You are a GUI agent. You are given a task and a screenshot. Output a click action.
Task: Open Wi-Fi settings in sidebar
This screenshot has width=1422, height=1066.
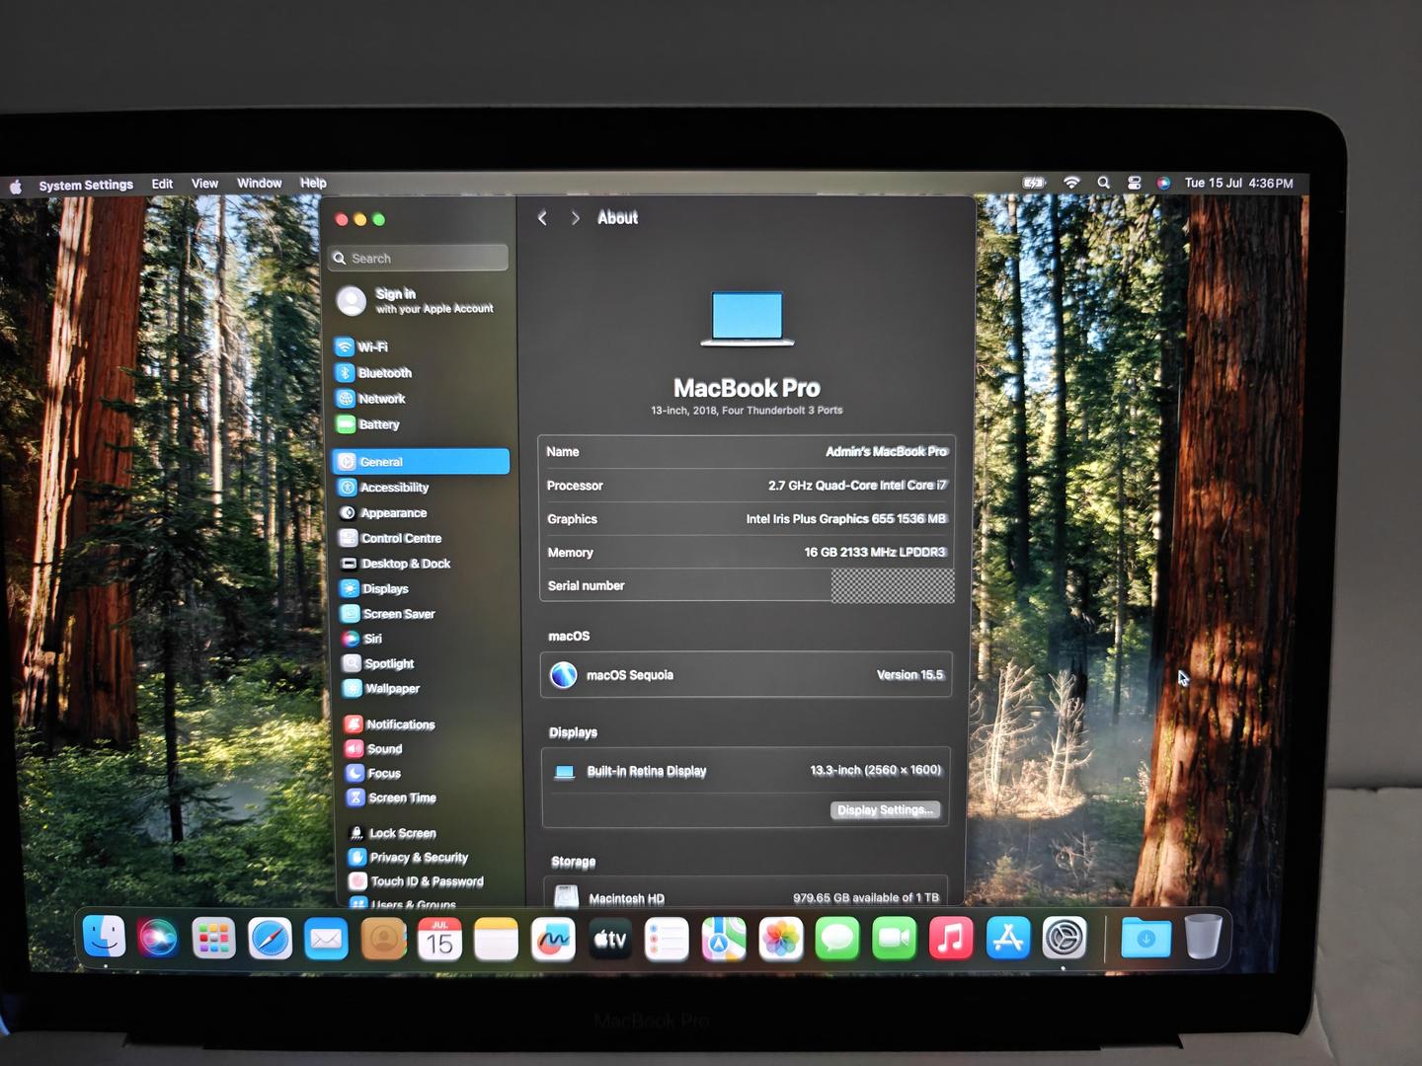pyautogui.click(x=372, y=346)
